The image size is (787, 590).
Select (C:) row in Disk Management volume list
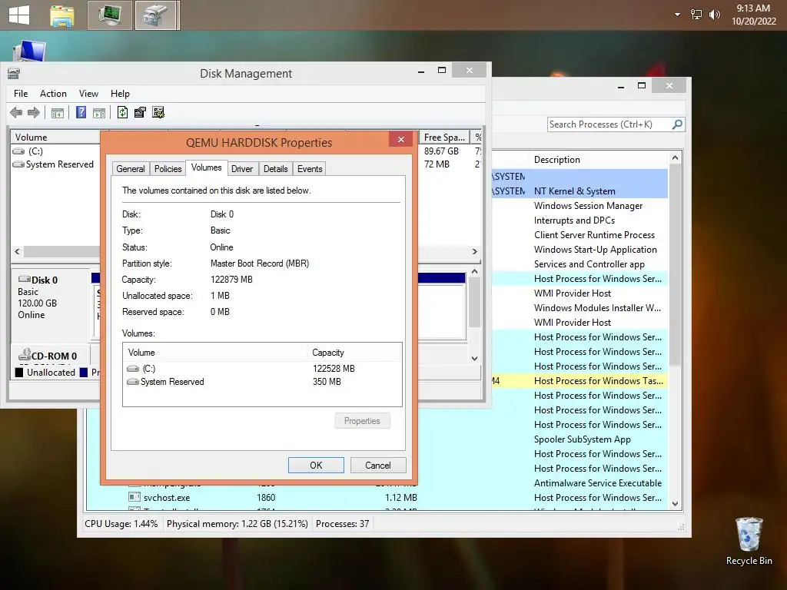[x=55, y=151]
